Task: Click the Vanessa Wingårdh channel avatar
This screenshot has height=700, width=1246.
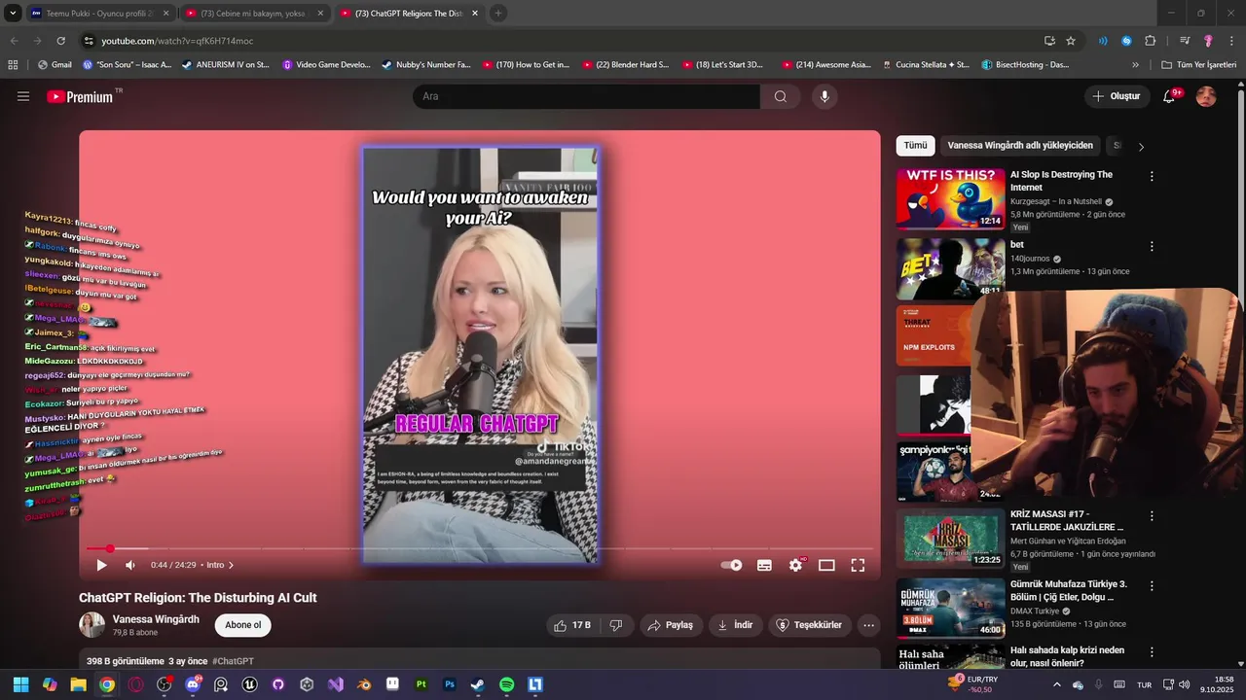Action: click(92, 625)
